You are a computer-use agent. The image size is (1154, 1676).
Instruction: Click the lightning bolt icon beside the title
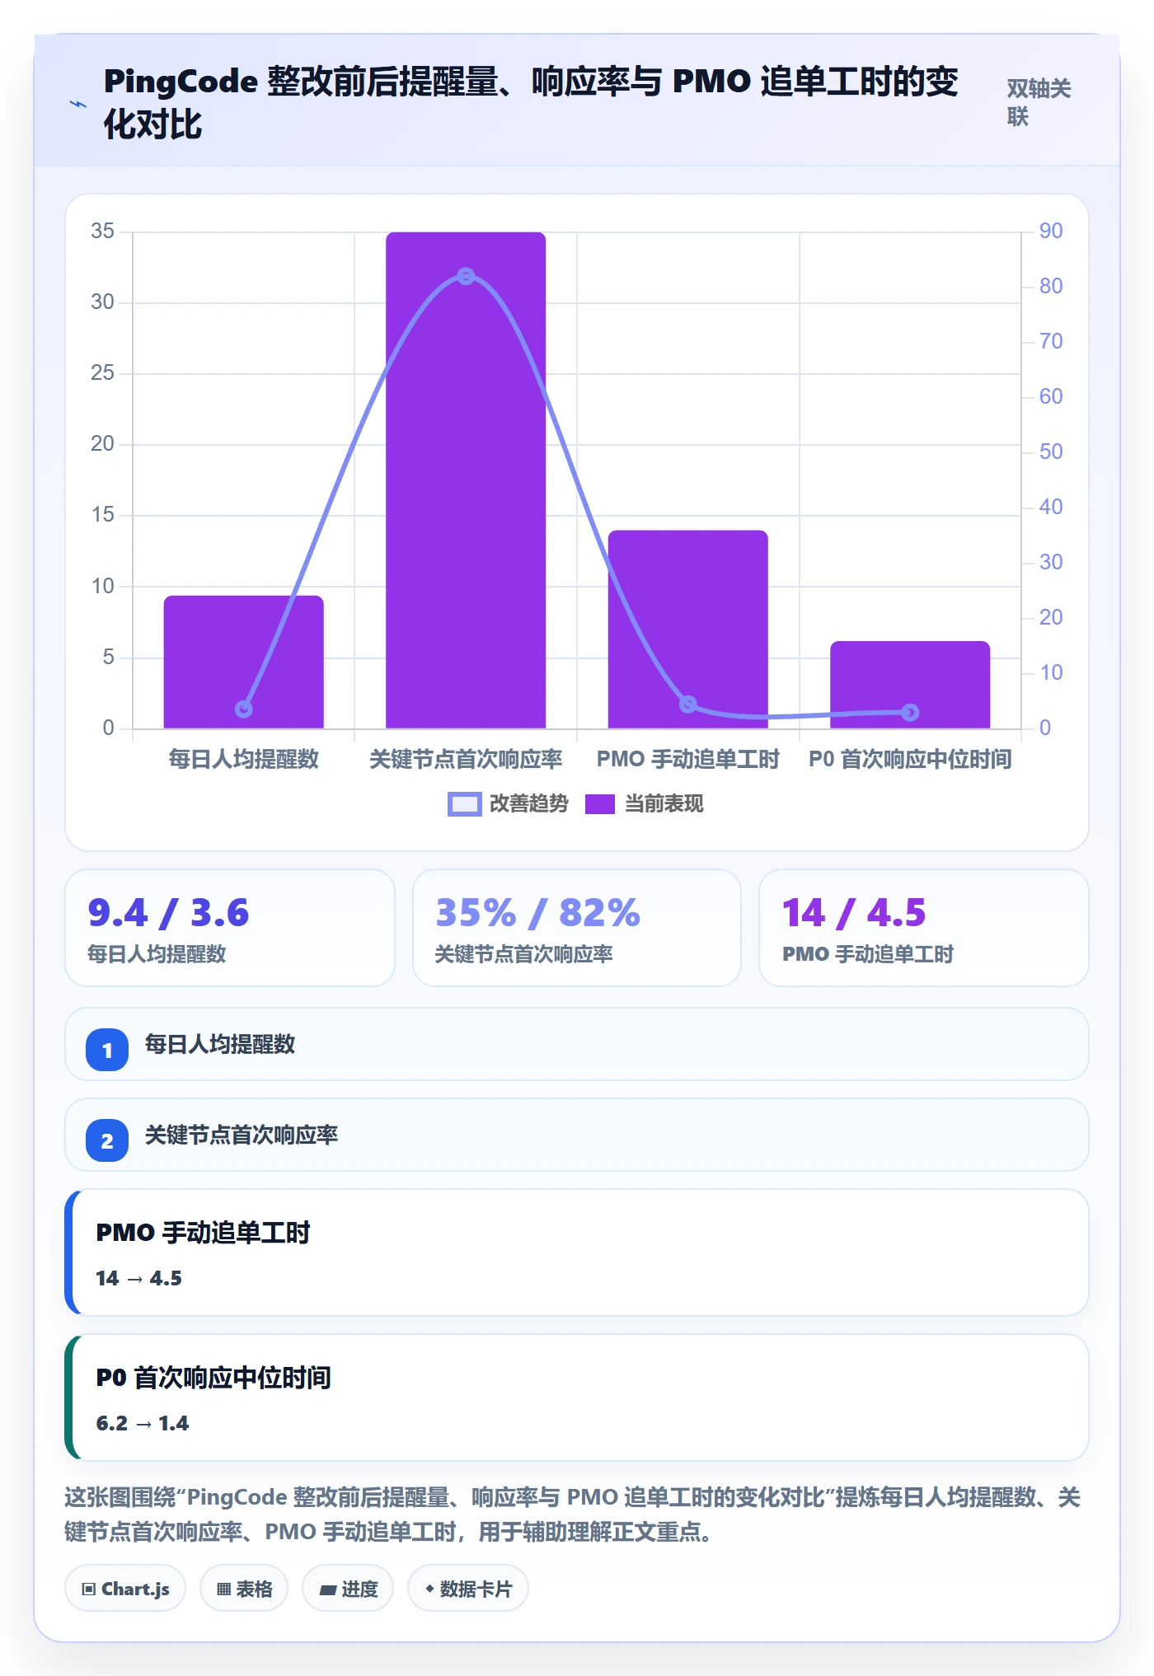click(77, 104)
